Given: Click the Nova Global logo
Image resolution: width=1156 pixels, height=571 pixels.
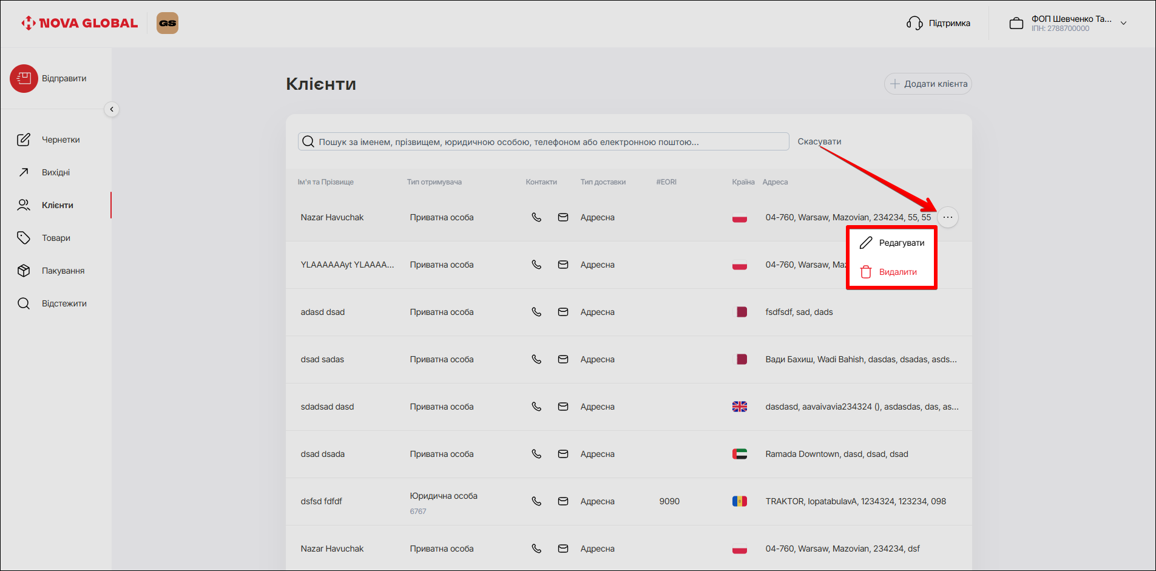Looking at the screenshot, I should pyautogui.click(x=79, y=23).
